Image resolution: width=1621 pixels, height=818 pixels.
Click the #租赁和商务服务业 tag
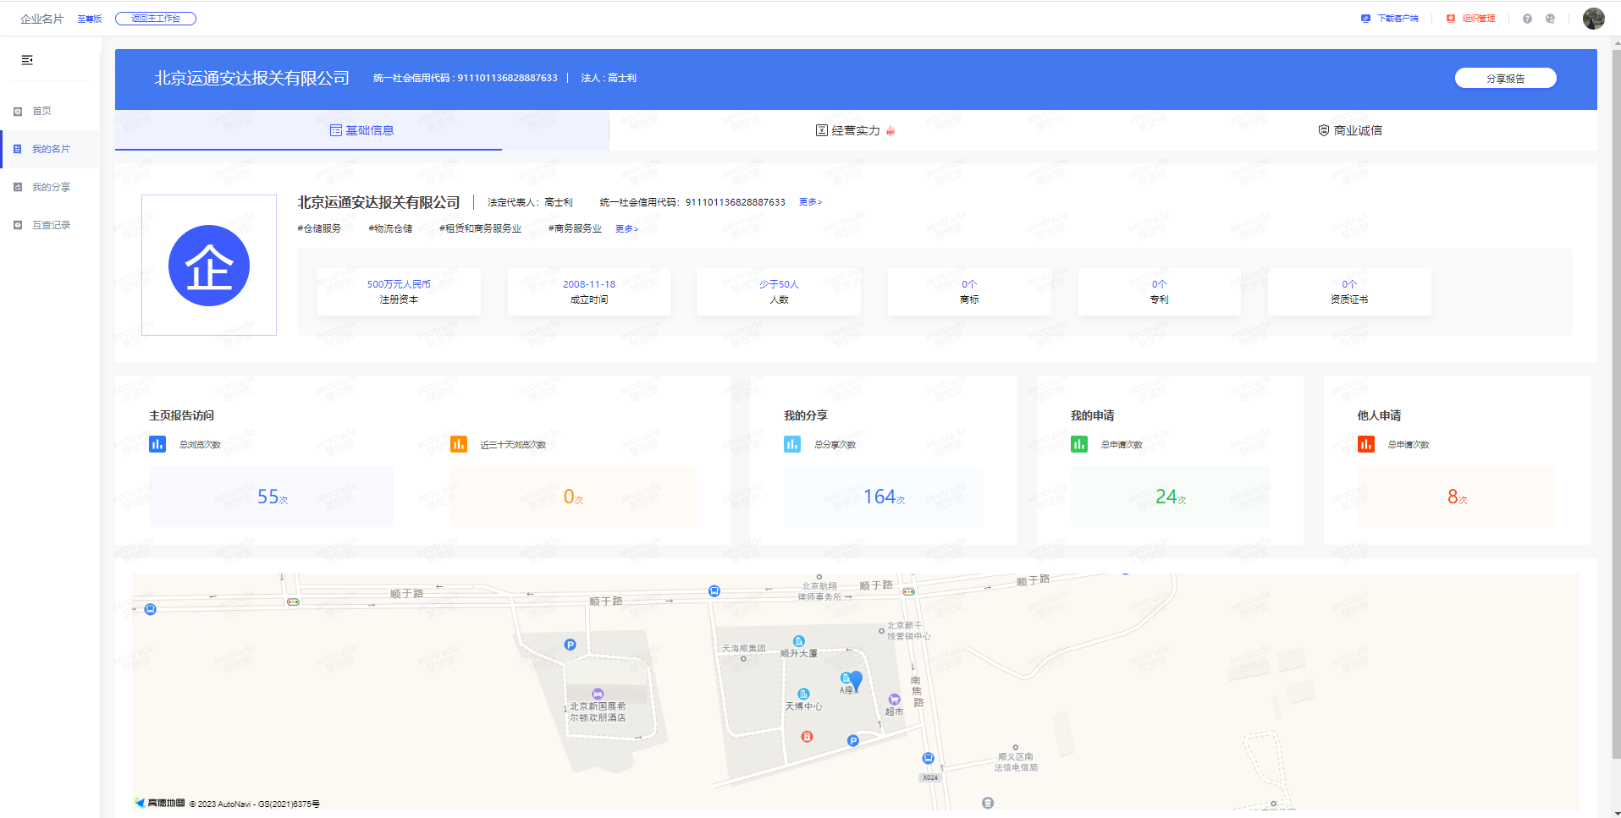480,229
